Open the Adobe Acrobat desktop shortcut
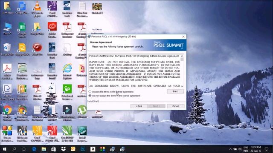Screen dimensions: 273x153 pos(7,71)
